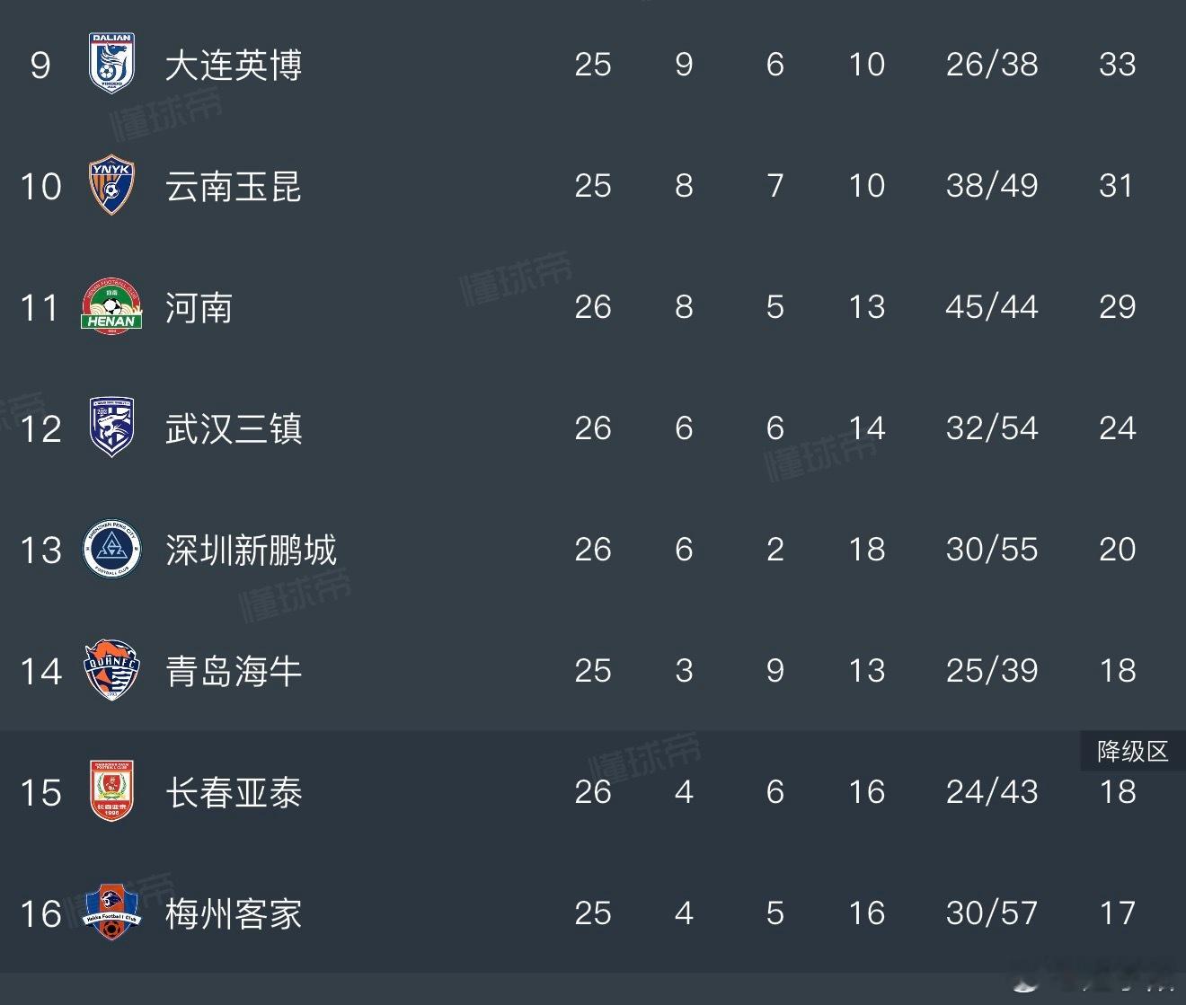Tap the Changchun Yatai red badge
This screenshot has width=1186, height=1005.
coord(111,791)
